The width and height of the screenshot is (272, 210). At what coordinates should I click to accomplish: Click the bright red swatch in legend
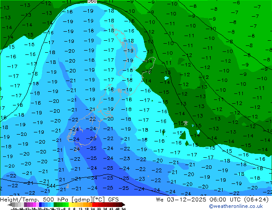click(94, 205)
